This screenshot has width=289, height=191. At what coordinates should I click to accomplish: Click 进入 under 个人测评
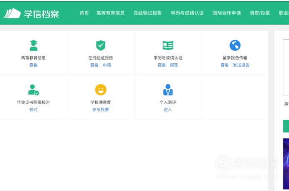click(x=168, y=110)
